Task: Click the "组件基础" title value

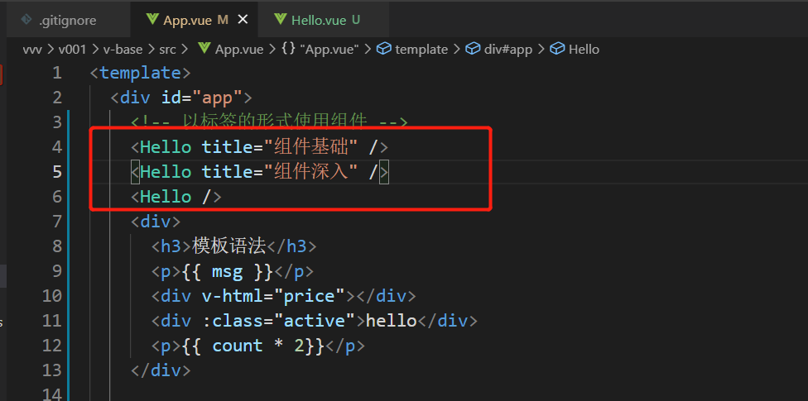Action: point(312,147)
